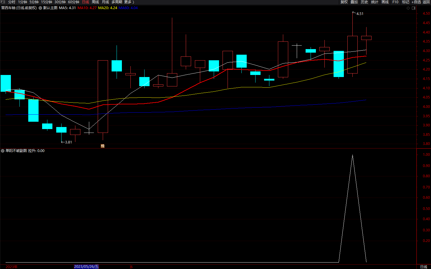Click the month 6 marker on time axis
The width and height of the screenshot is (431, 269).
(132, 267)
